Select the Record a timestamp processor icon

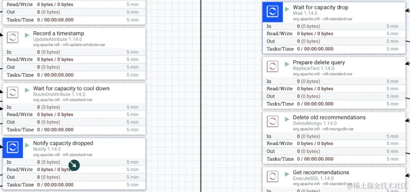13,37
